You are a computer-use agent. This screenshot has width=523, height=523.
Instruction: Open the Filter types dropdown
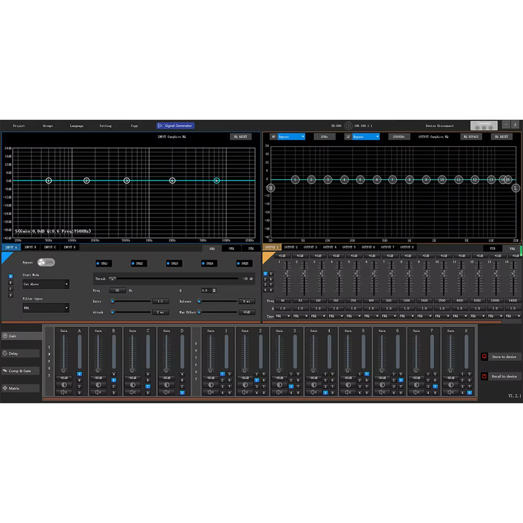[46, 308]
